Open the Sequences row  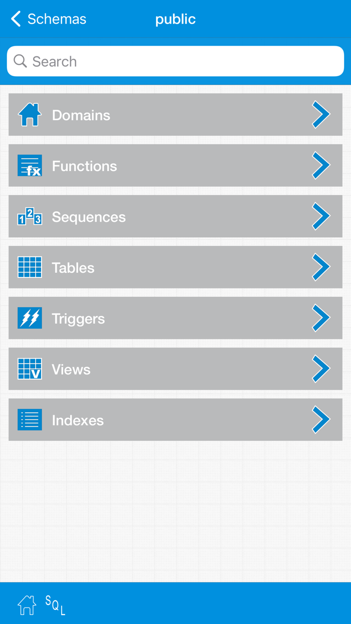coord(175,216)
